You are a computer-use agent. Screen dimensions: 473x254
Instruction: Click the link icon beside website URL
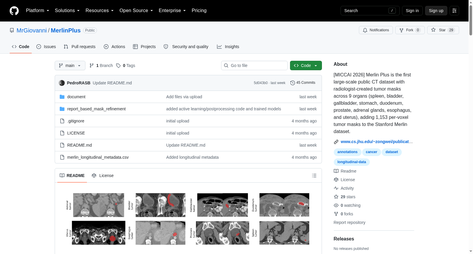coord(336,142)
